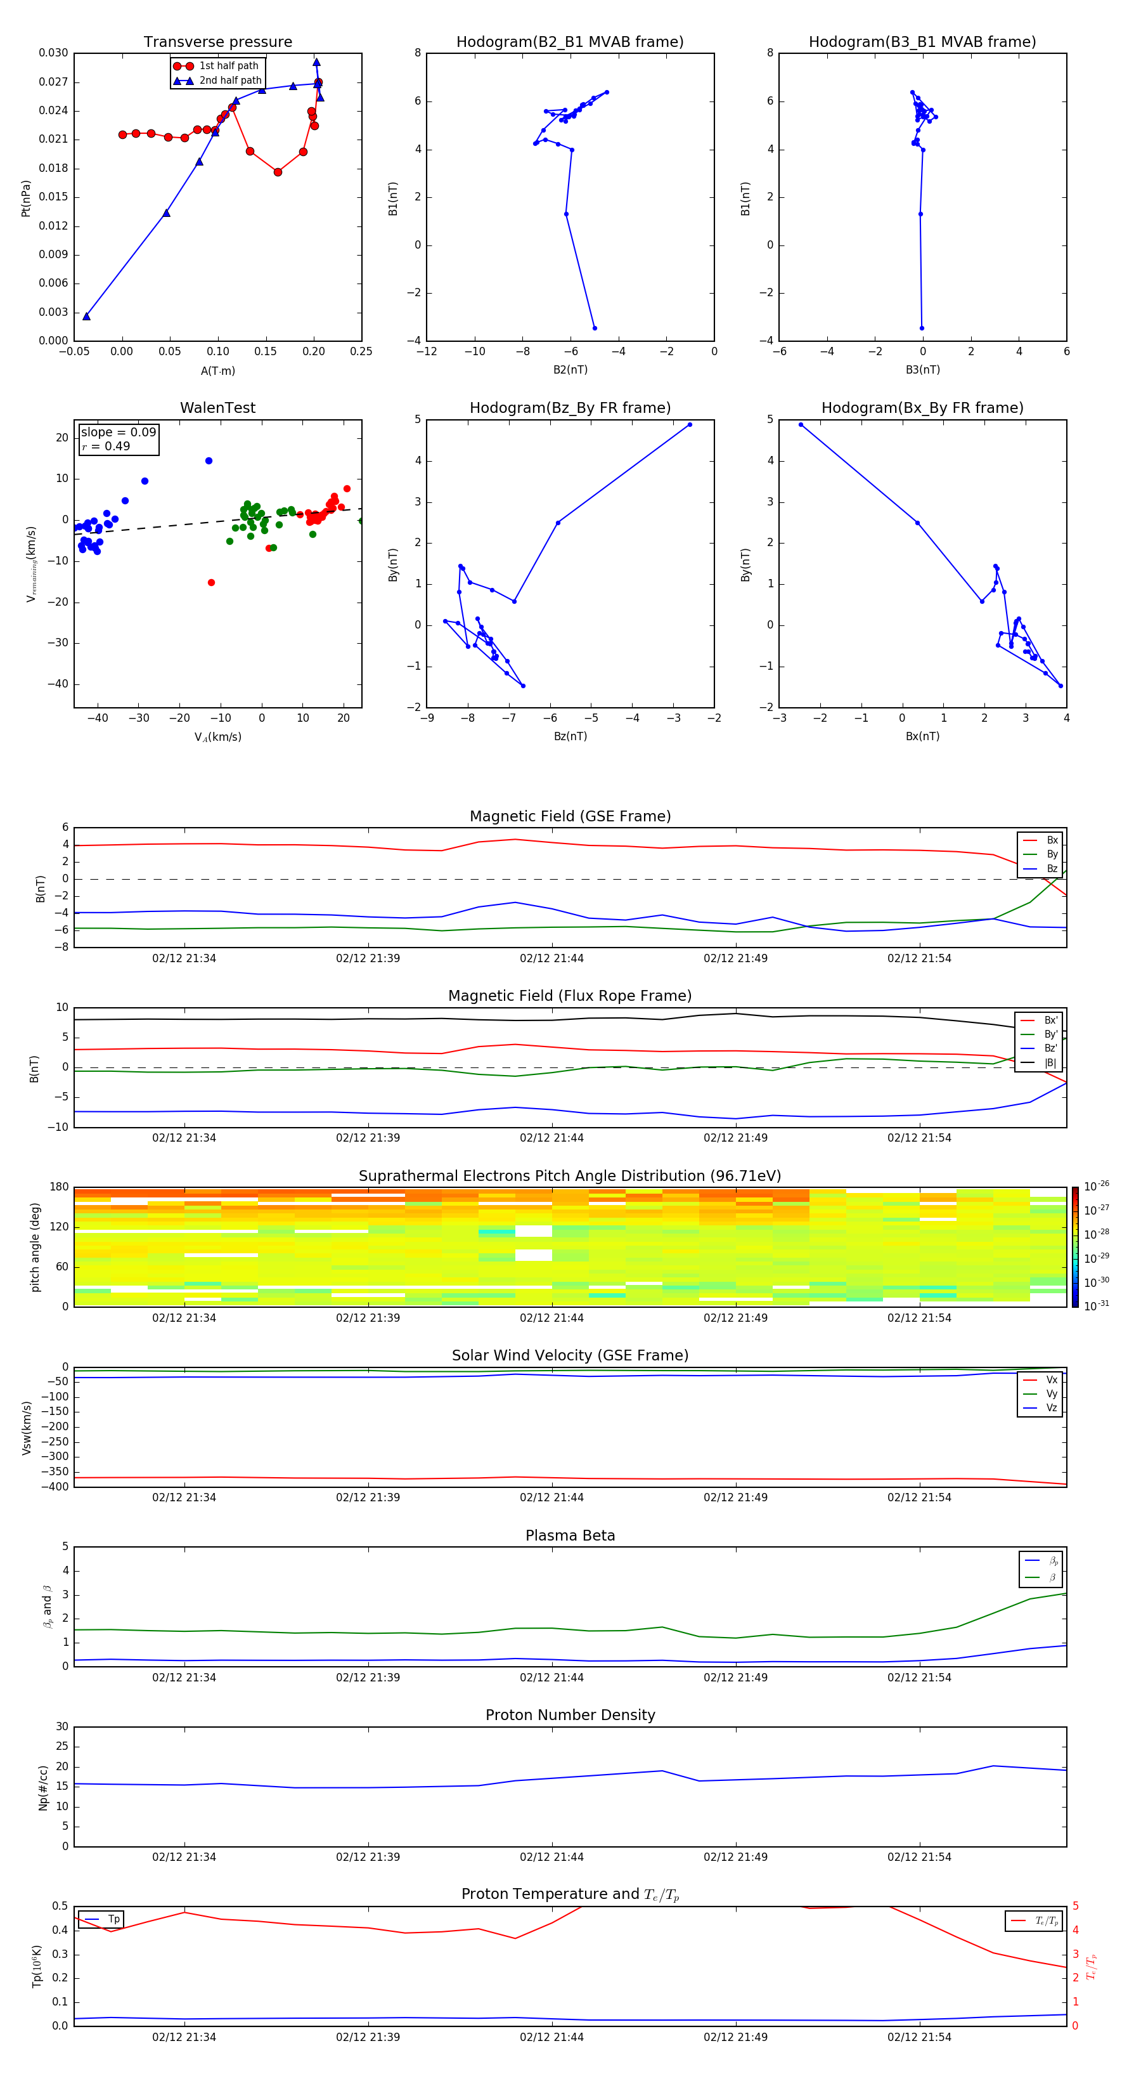Click the Bz legend entry in GSE magnetic field plot

pos(1040,870)
